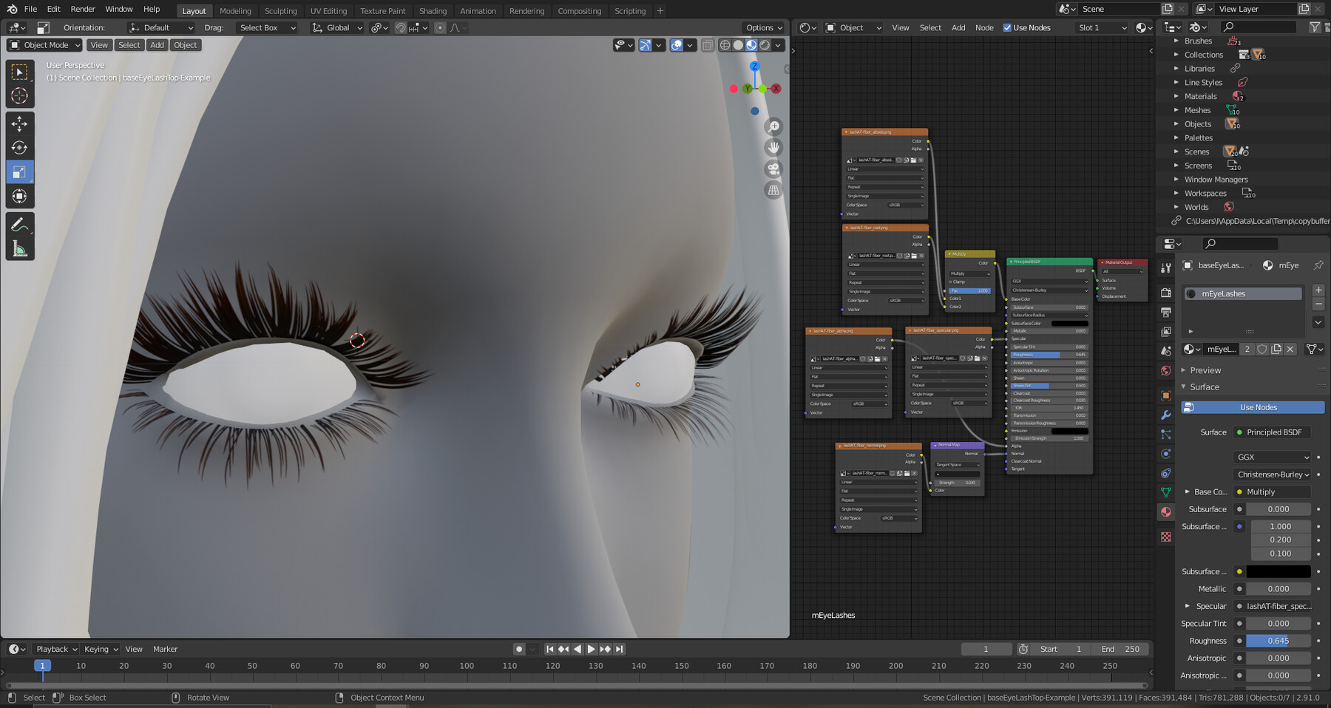Toggle the Use Nodes checkbox in node editor

[x=1007, y=28]
